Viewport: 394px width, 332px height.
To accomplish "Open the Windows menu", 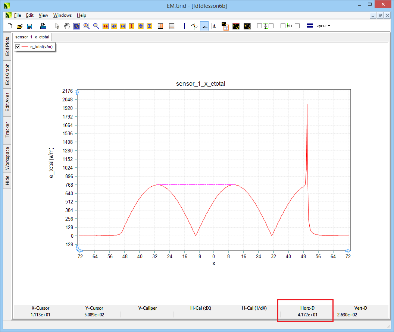I will coord(62,15).
